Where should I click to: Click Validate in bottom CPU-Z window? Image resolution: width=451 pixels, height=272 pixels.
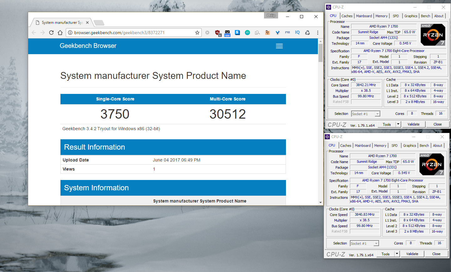click(412, 254)
